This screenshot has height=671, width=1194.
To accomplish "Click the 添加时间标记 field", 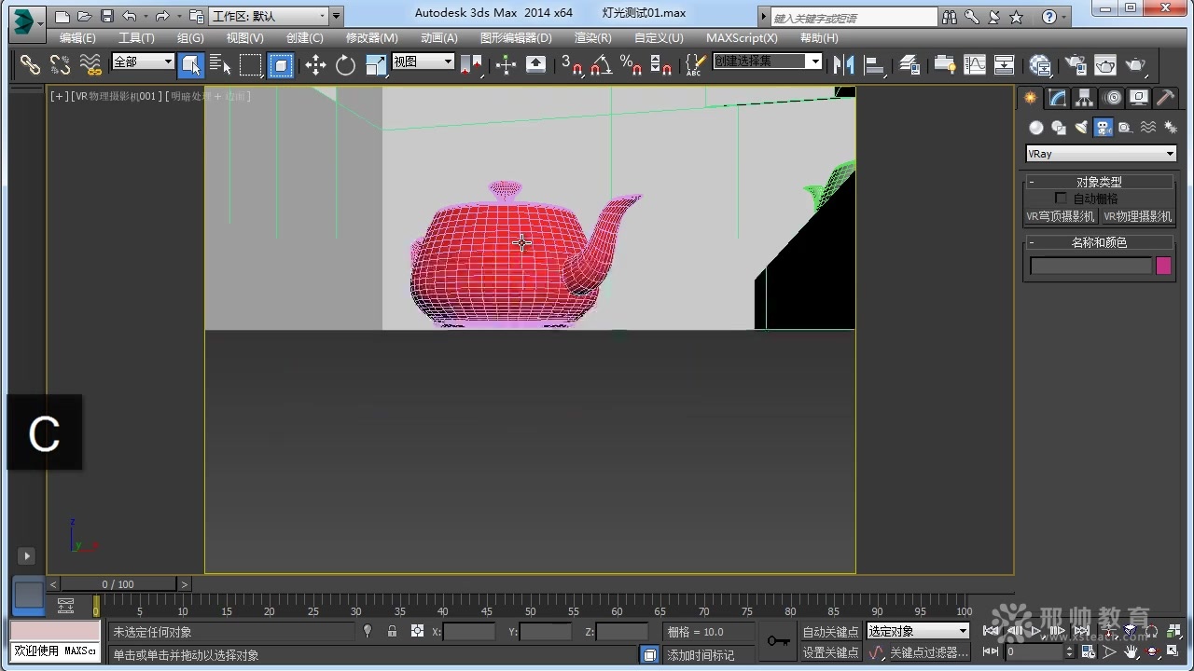I will 709,655.
